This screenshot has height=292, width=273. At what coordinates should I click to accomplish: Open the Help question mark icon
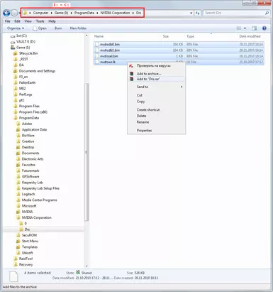pos(264,28)
